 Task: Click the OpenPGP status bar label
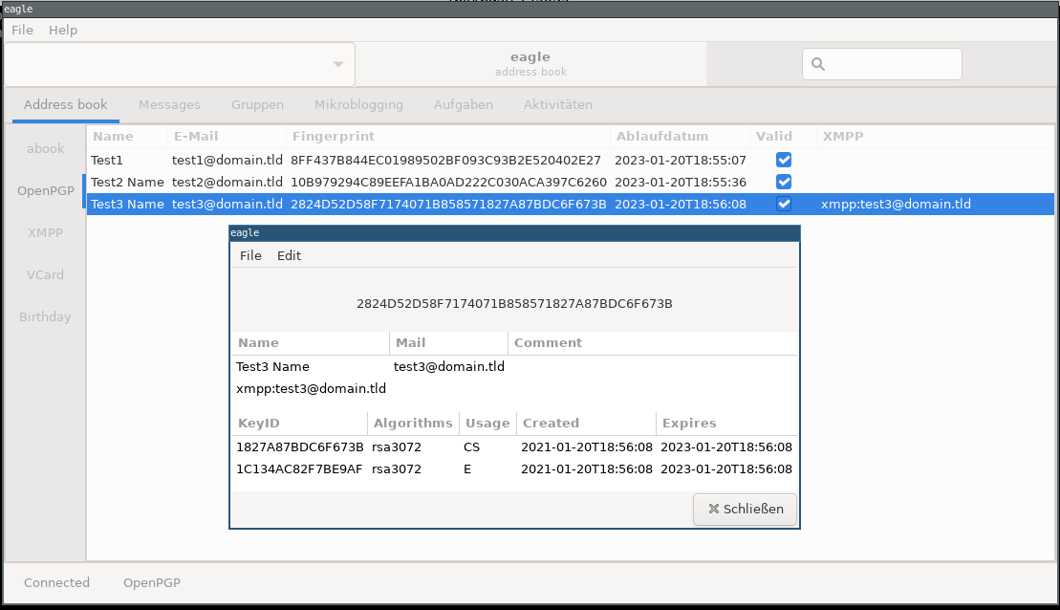coord(151,582)
